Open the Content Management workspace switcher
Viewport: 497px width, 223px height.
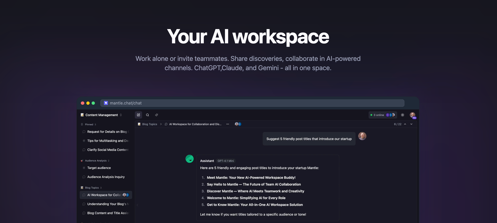[x=101, y=115]
